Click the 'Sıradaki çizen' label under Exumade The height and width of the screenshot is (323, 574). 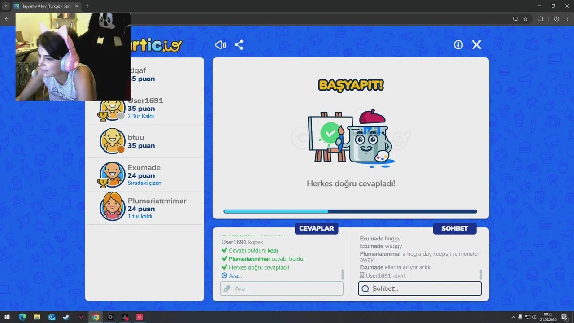point(144,183)
